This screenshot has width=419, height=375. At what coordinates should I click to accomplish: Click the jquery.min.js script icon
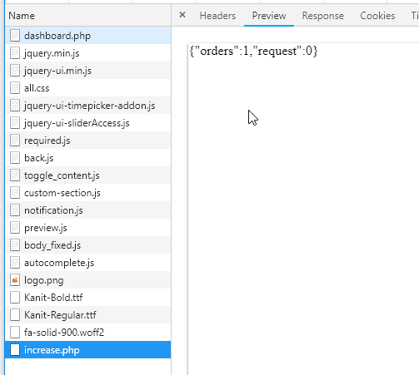(x=15, y=53)
